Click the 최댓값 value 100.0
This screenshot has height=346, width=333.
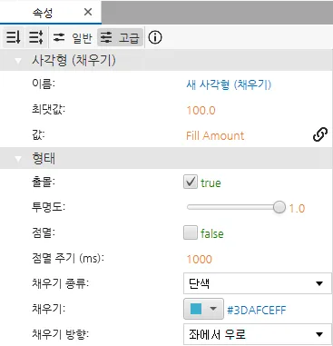point(201,110)
